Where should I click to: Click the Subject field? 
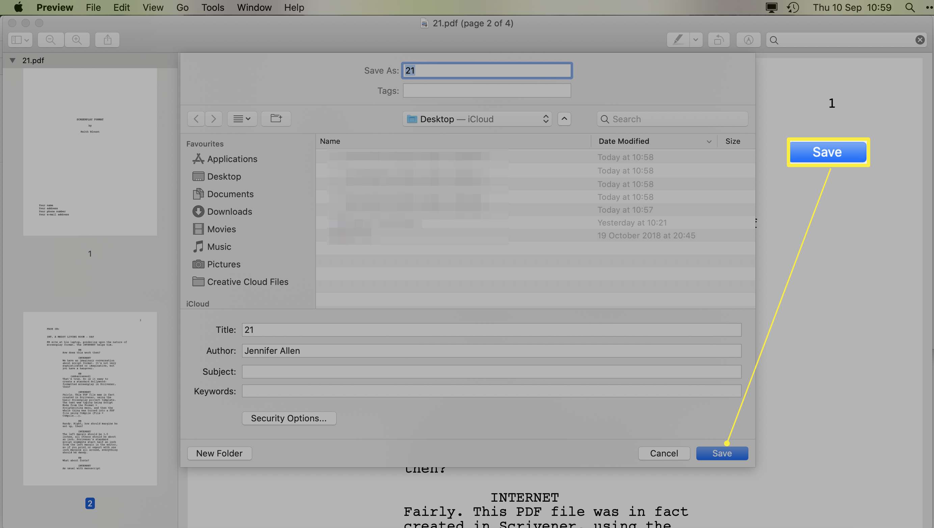492,372
